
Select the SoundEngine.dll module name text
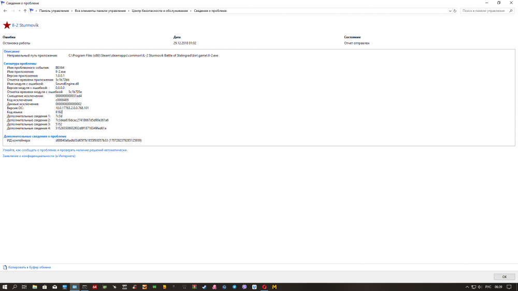point(67,84)
